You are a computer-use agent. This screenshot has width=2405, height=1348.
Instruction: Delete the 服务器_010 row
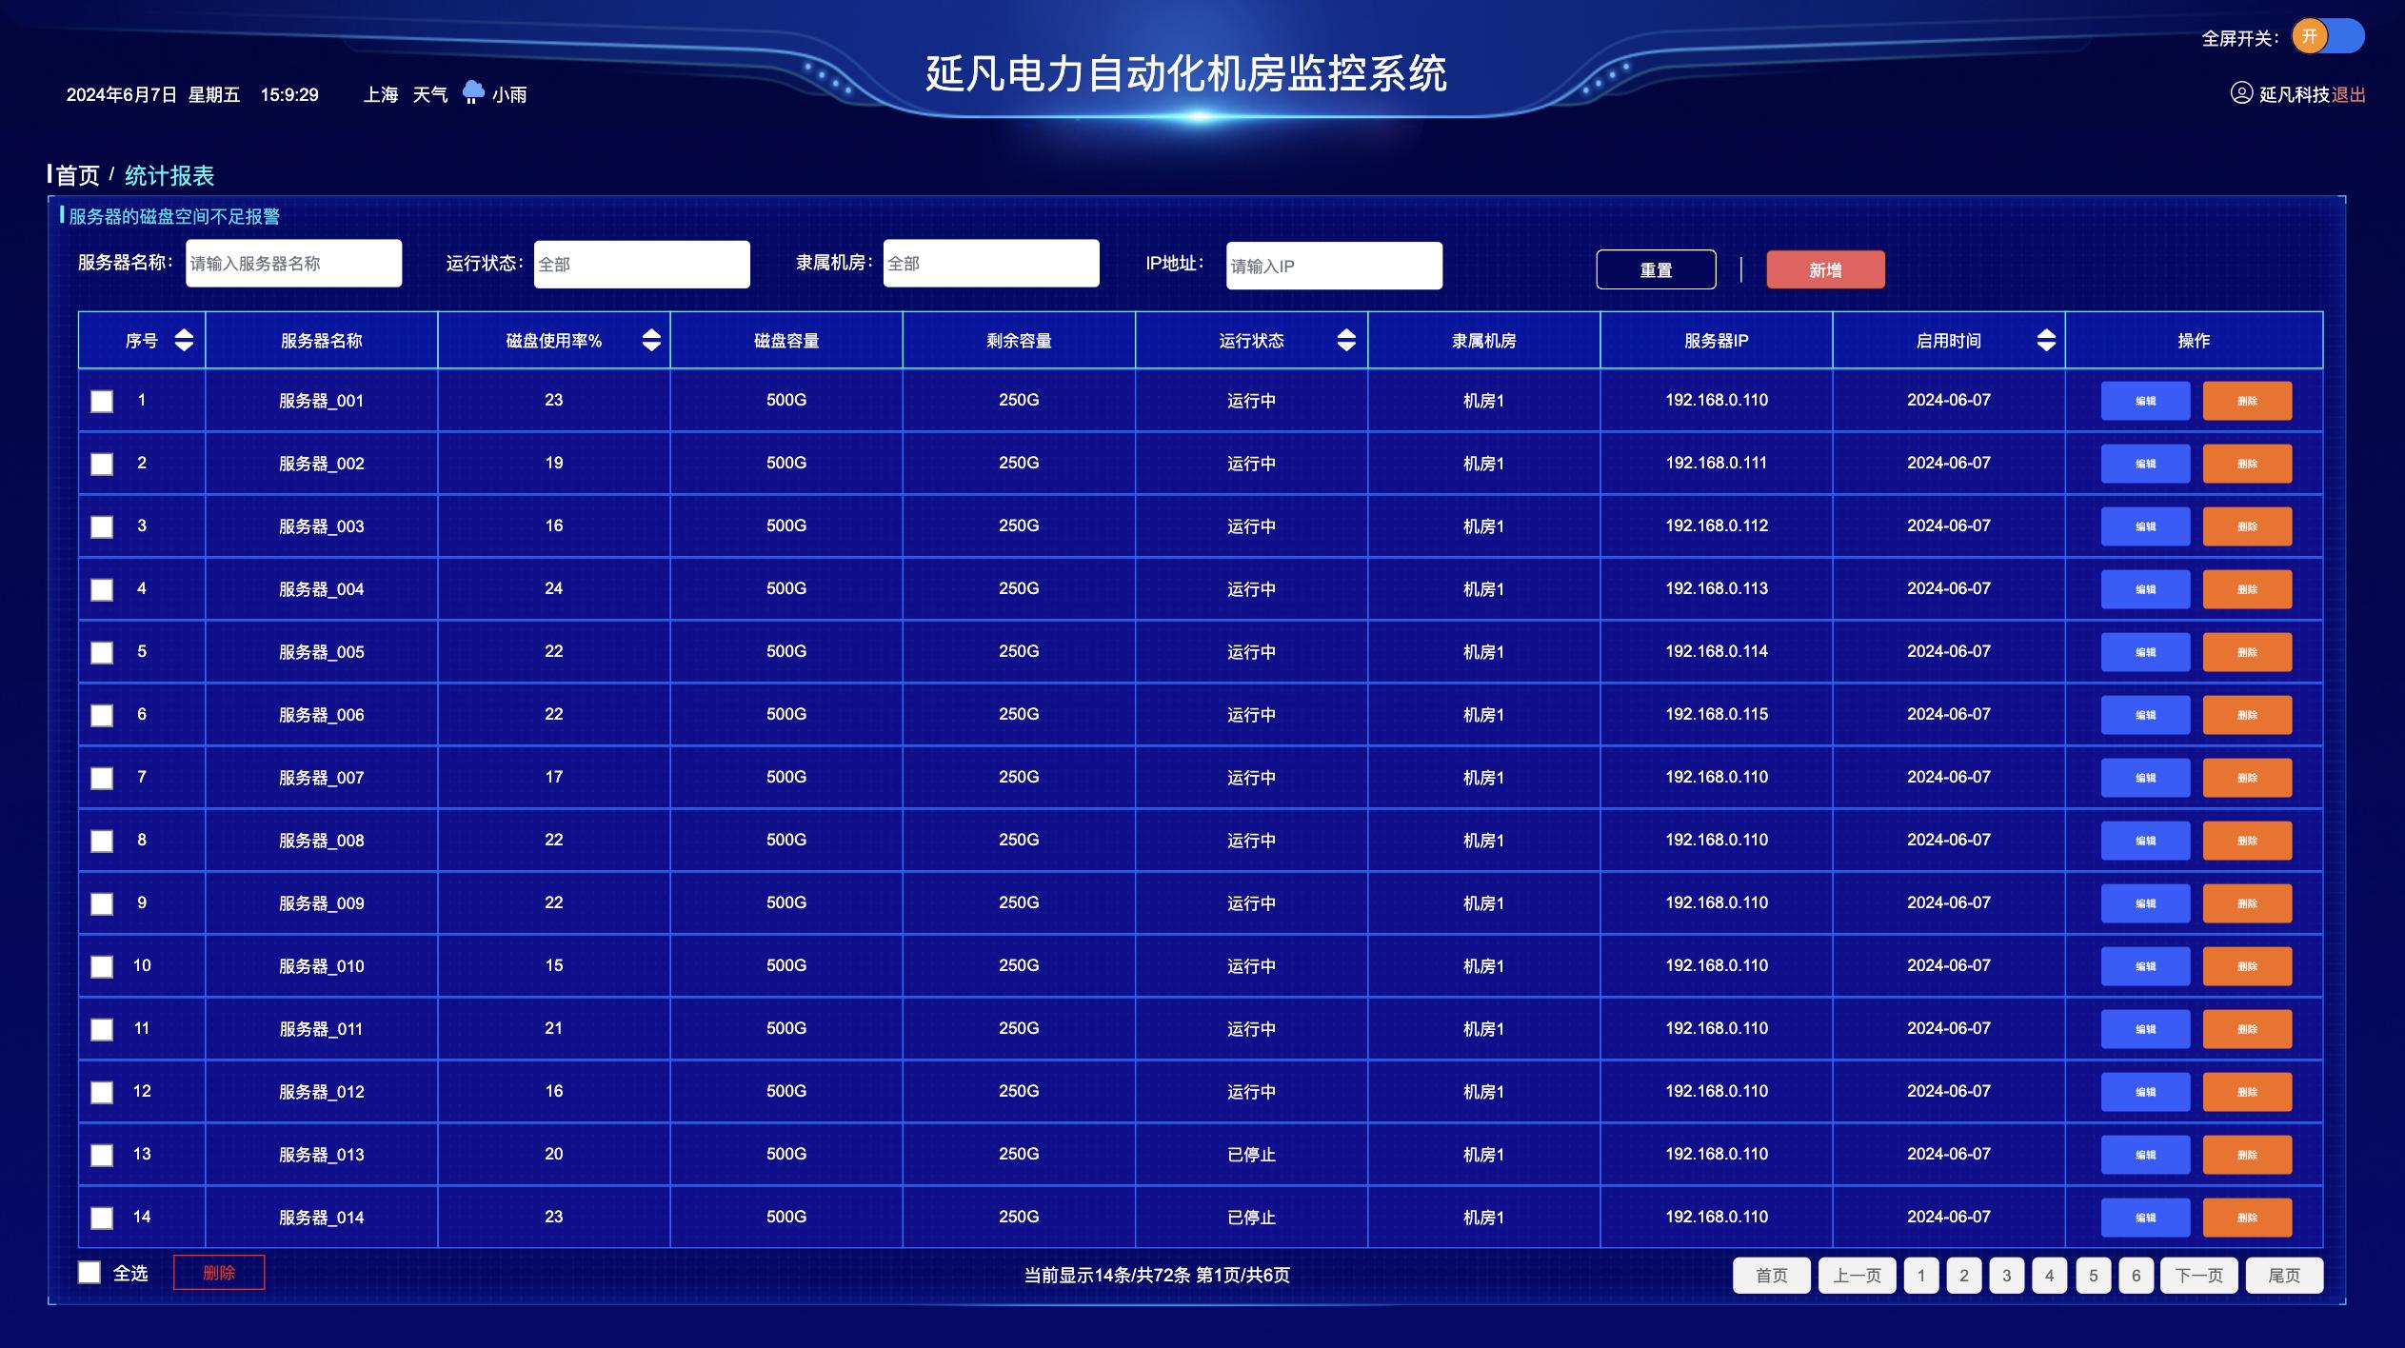[x=2247, y=966]
